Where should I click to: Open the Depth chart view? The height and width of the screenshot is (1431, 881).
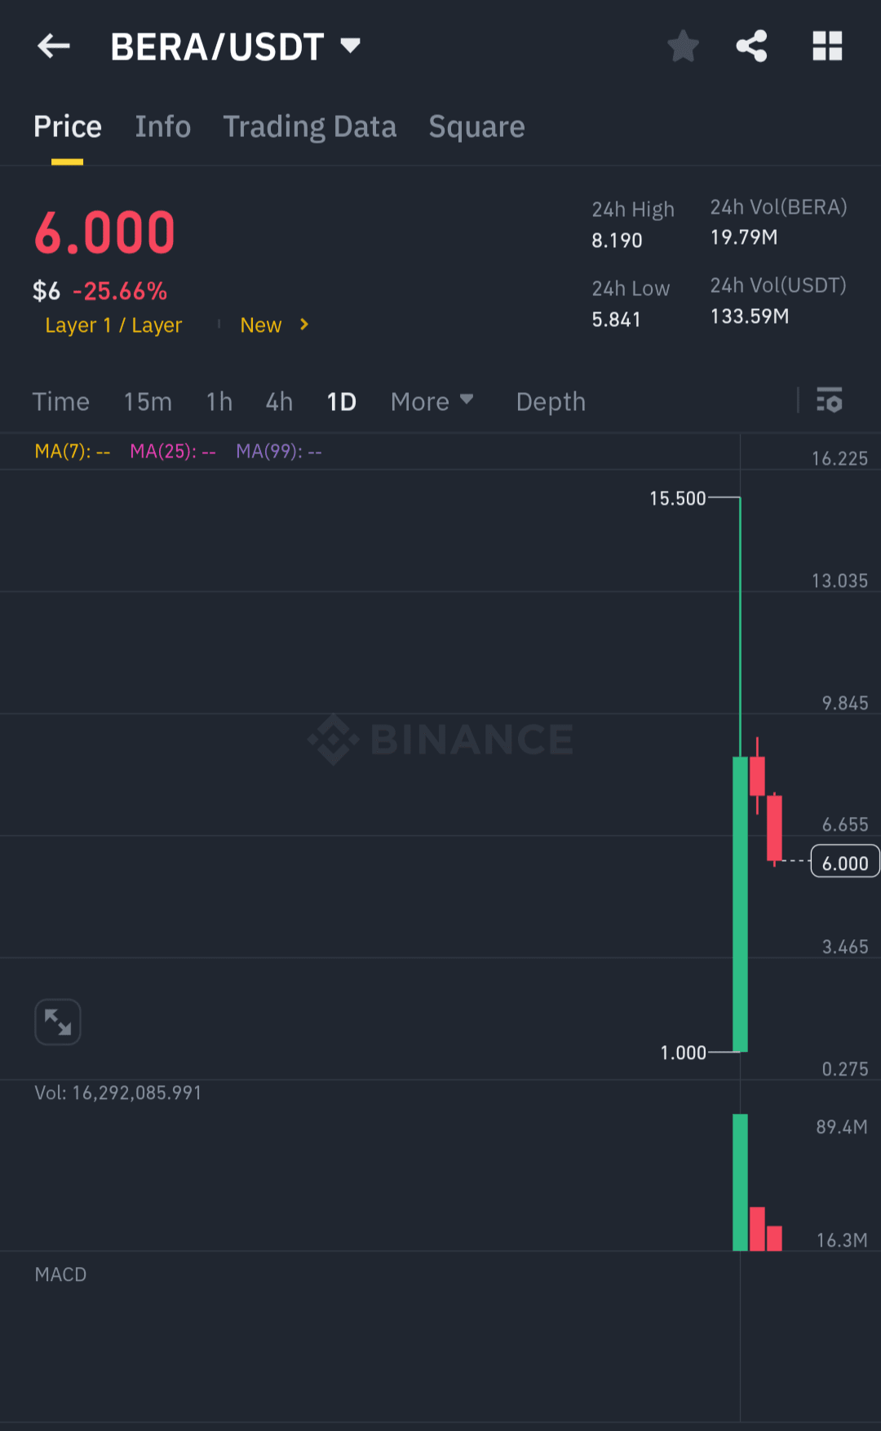[x=551, y=401]
